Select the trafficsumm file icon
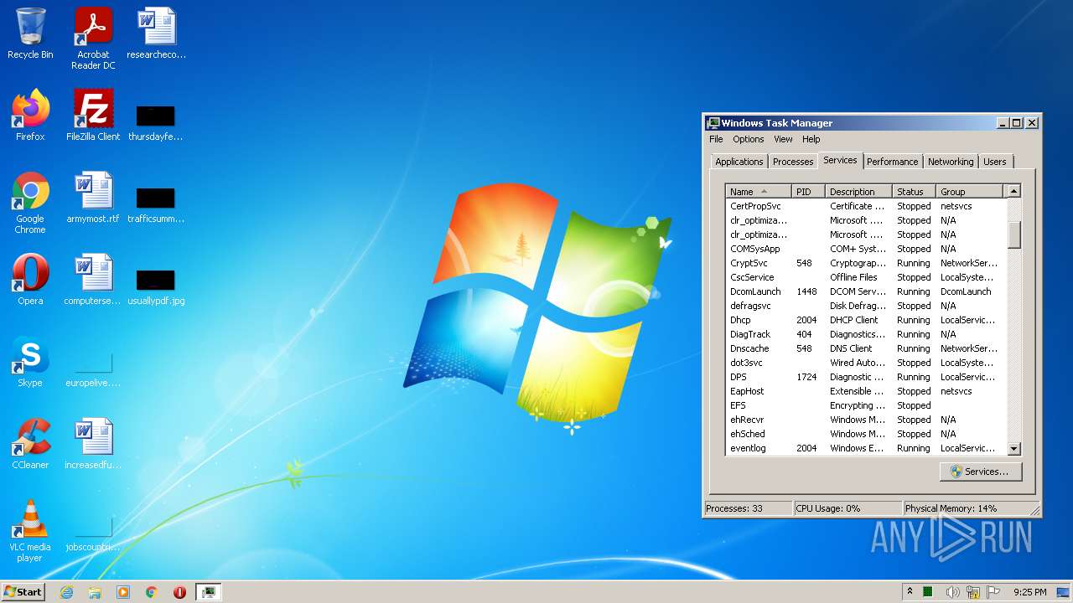The height and width of the screenshot is (603, 1073). point(156,204)
